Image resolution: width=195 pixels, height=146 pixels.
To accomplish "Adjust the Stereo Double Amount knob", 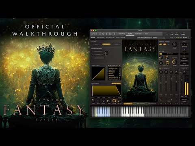I will tap(175, 44).
